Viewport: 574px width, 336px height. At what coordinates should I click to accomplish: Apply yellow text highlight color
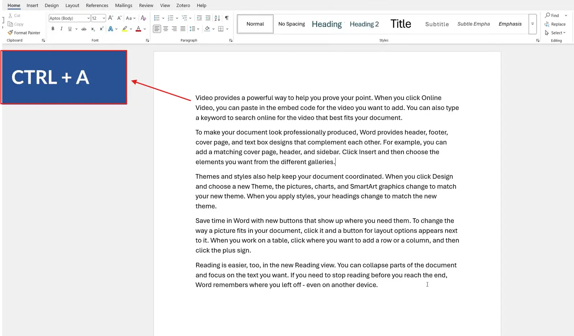125,29
